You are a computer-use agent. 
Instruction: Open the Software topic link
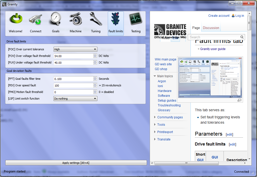pyautogui.click(x=164, y=96)
